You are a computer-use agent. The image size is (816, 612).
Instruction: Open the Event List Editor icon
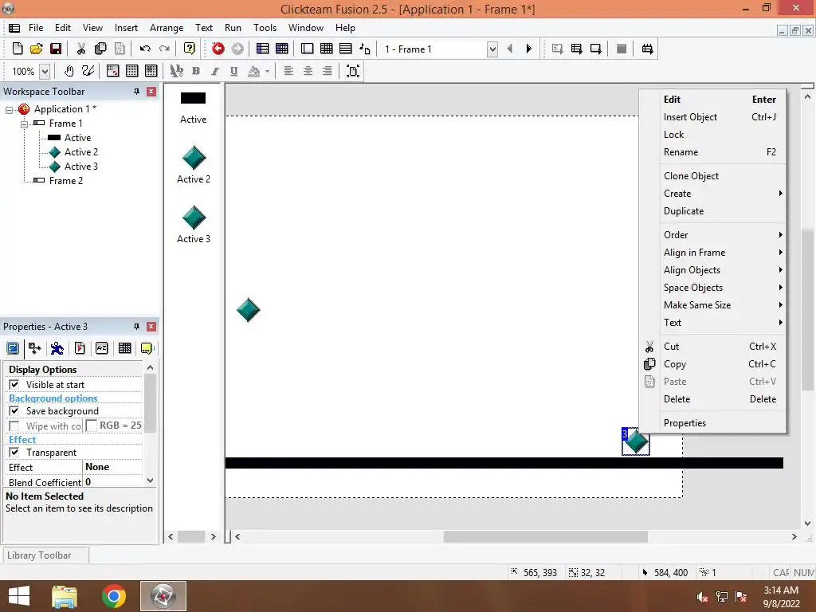pyautogui.click(x=346, y=49)
